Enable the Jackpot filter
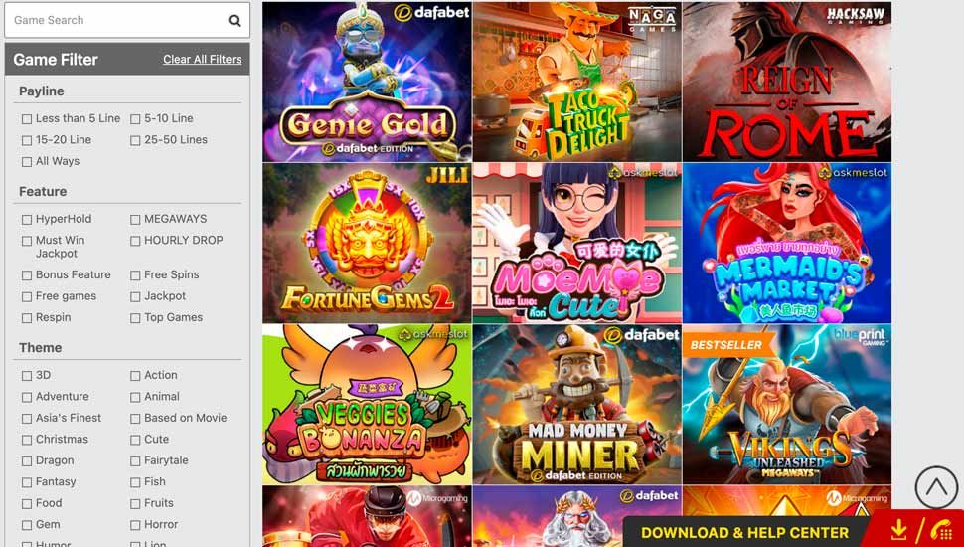This screenshot has width=964, height=547. 135,297
